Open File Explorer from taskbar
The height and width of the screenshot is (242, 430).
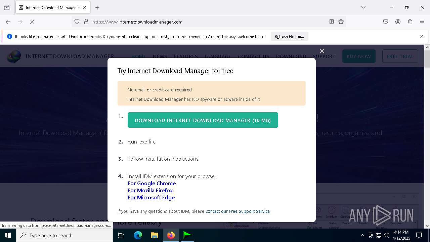pyautogui.click(x=154, y=235)
